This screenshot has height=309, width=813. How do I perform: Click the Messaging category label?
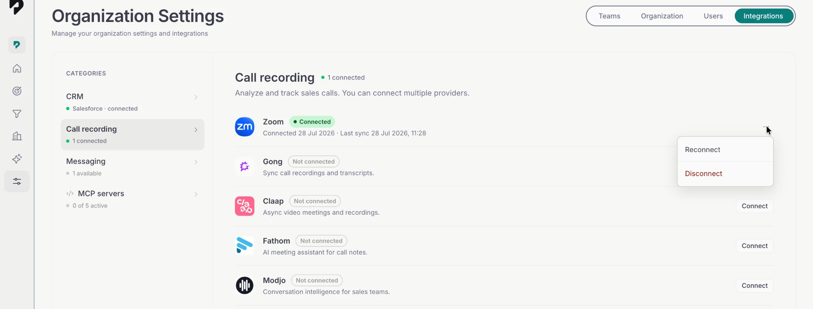[x=86, y=161]
